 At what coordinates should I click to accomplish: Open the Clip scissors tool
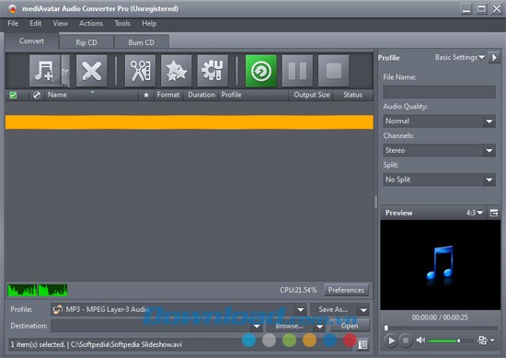click(x=140, y=71)
